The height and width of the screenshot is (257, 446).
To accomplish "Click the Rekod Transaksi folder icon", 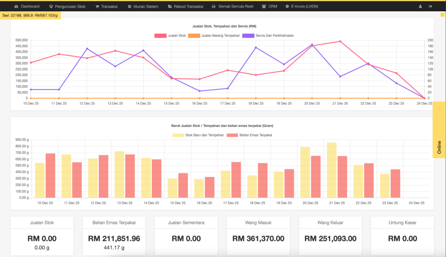I will (x=170, y=7).
